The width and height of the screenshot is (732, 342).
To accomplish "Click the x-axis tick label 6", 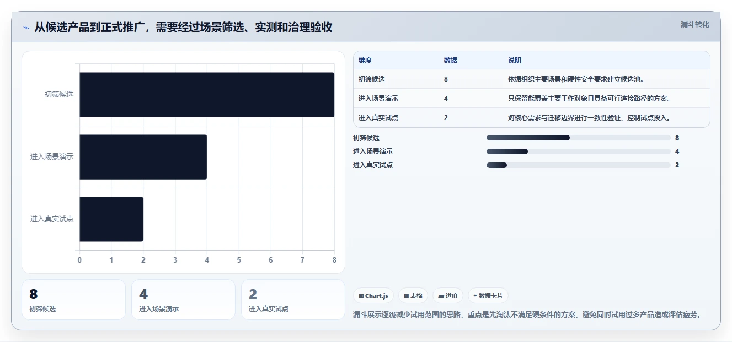I will point(271,260).
